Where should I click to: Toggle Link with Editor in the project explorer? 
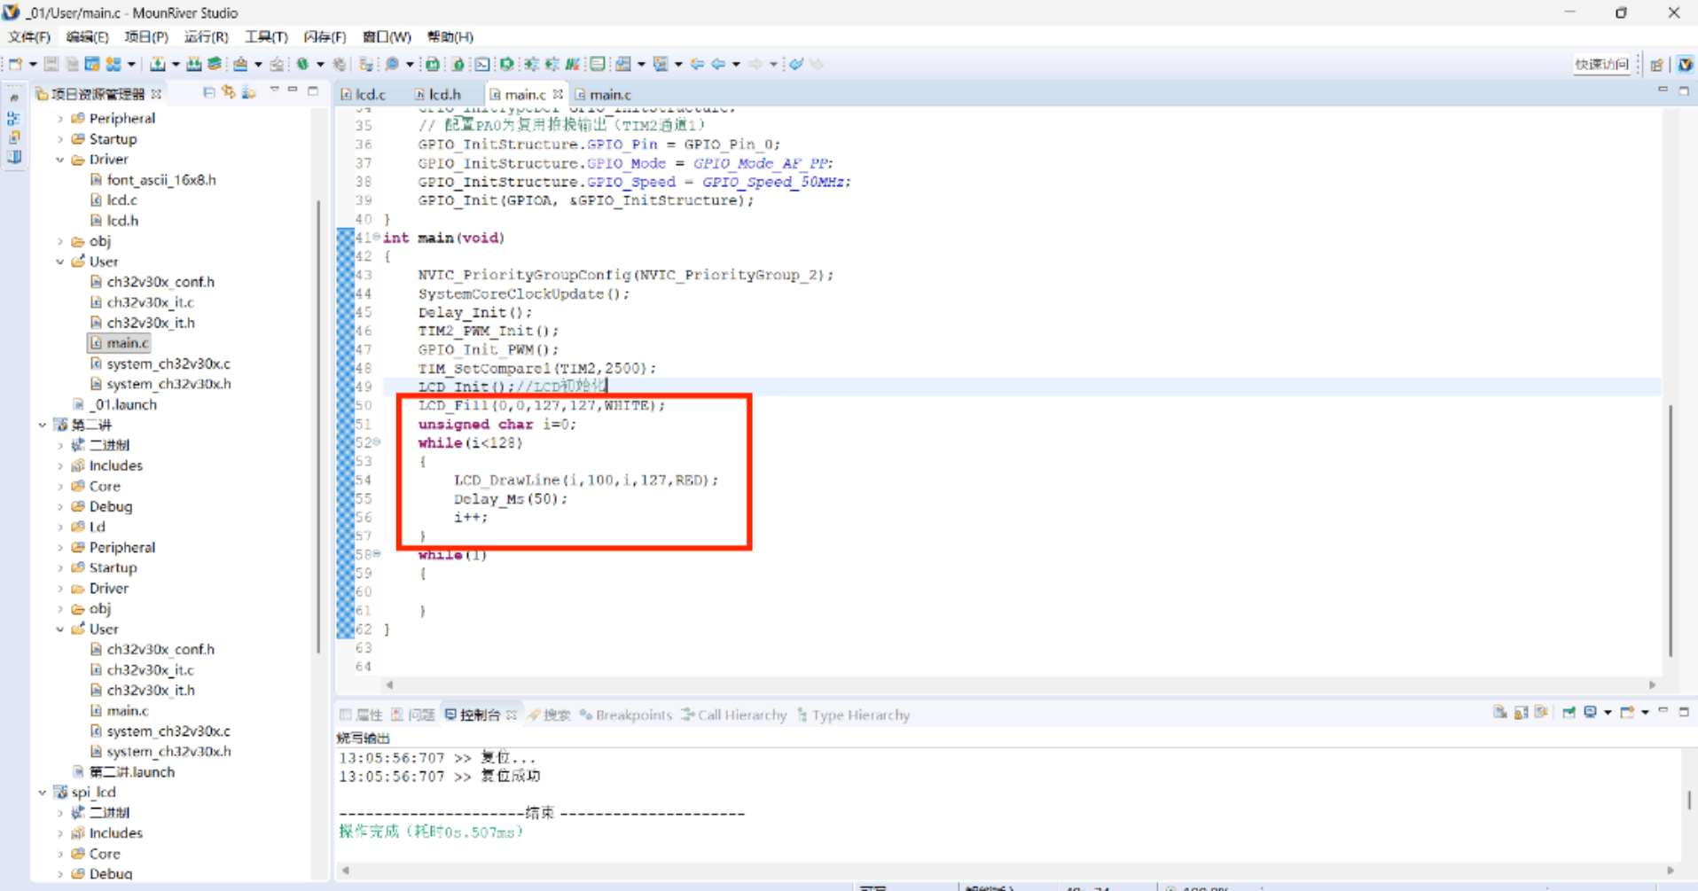tap(229, 92)
